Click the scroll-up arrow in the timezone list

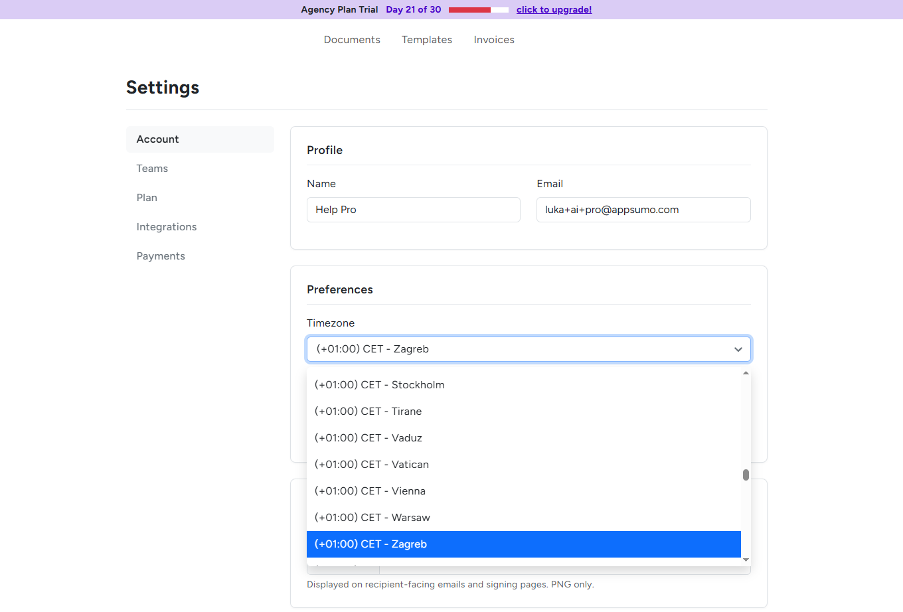pos(745,372)
